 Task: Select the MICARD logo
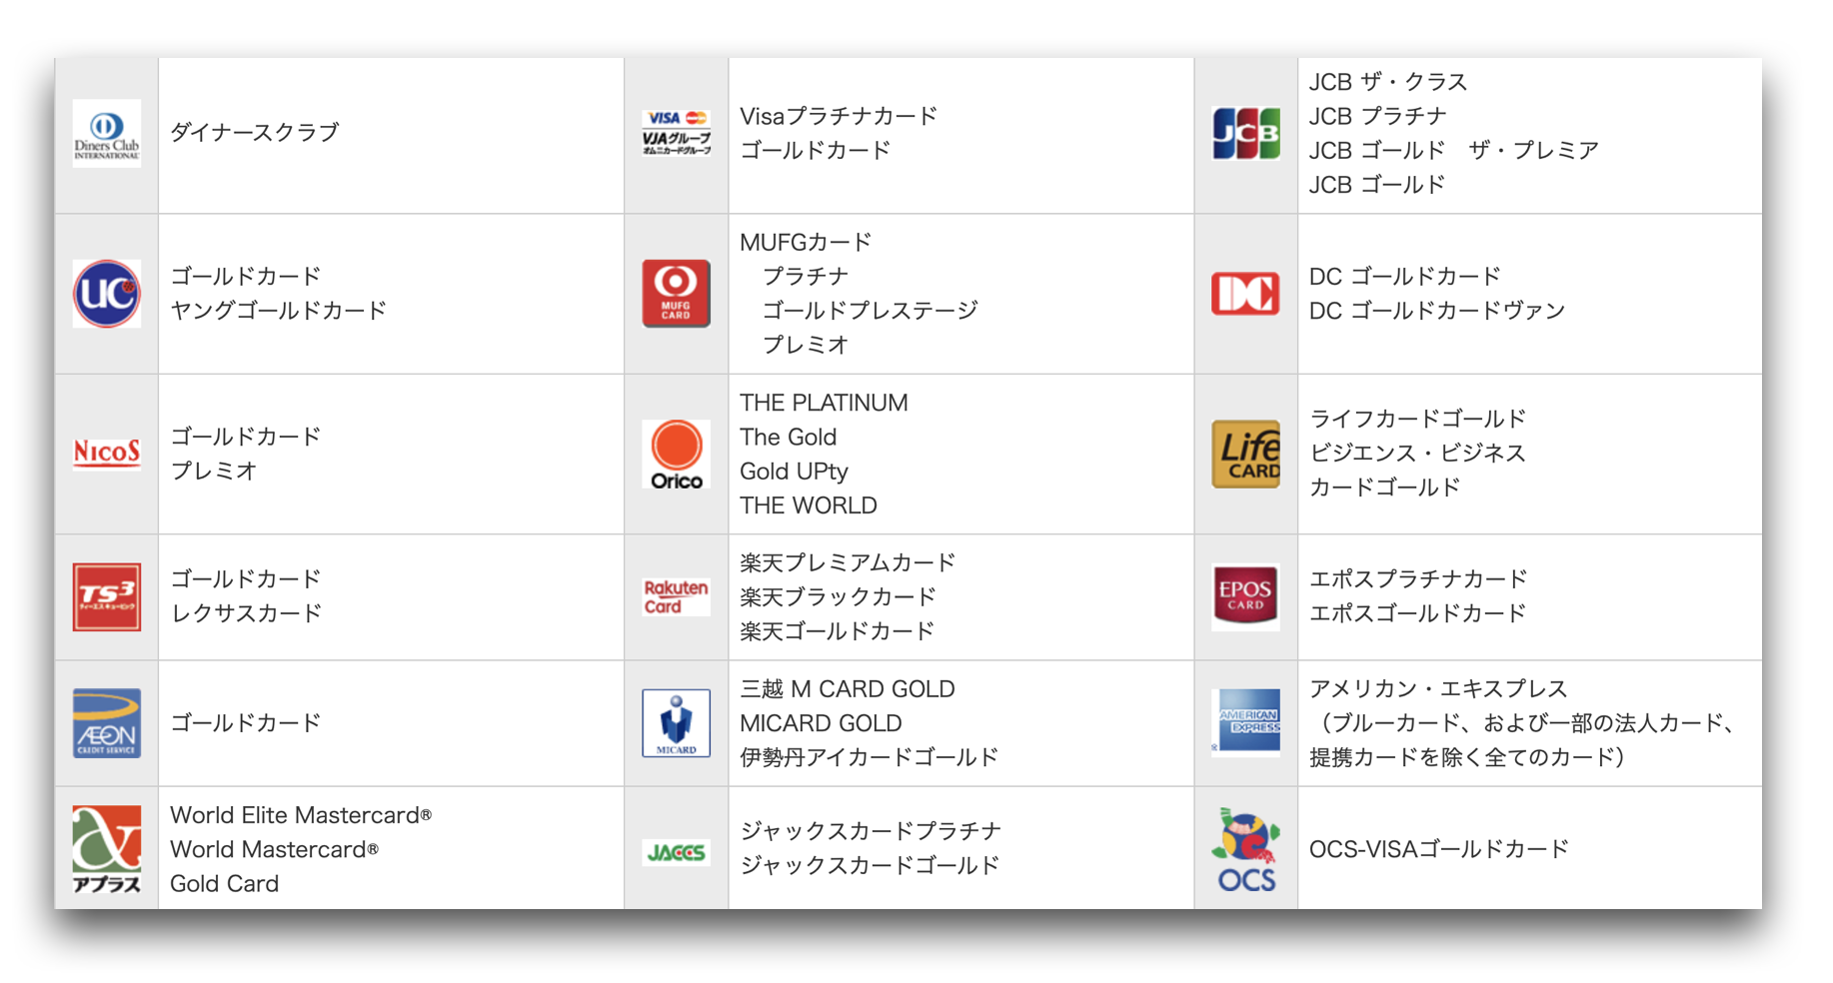677,723
